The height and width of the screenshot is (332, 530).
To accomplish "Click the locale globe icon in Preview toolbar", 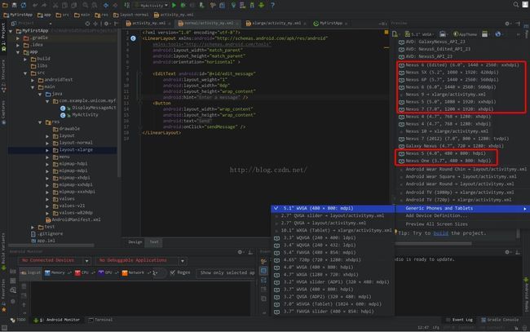I will point(498,33).
